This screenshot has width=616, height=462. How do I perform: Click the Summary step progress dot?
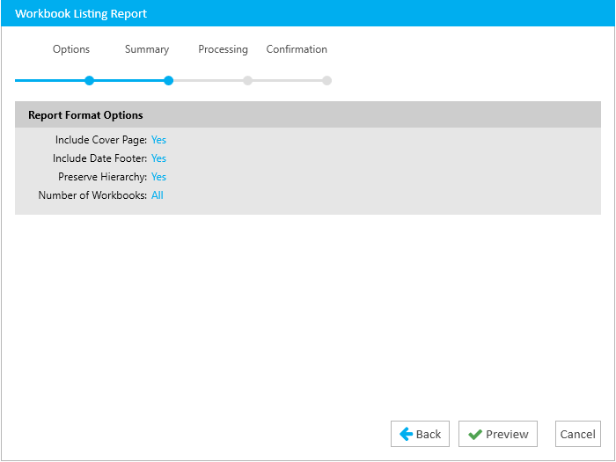point(169,81)
